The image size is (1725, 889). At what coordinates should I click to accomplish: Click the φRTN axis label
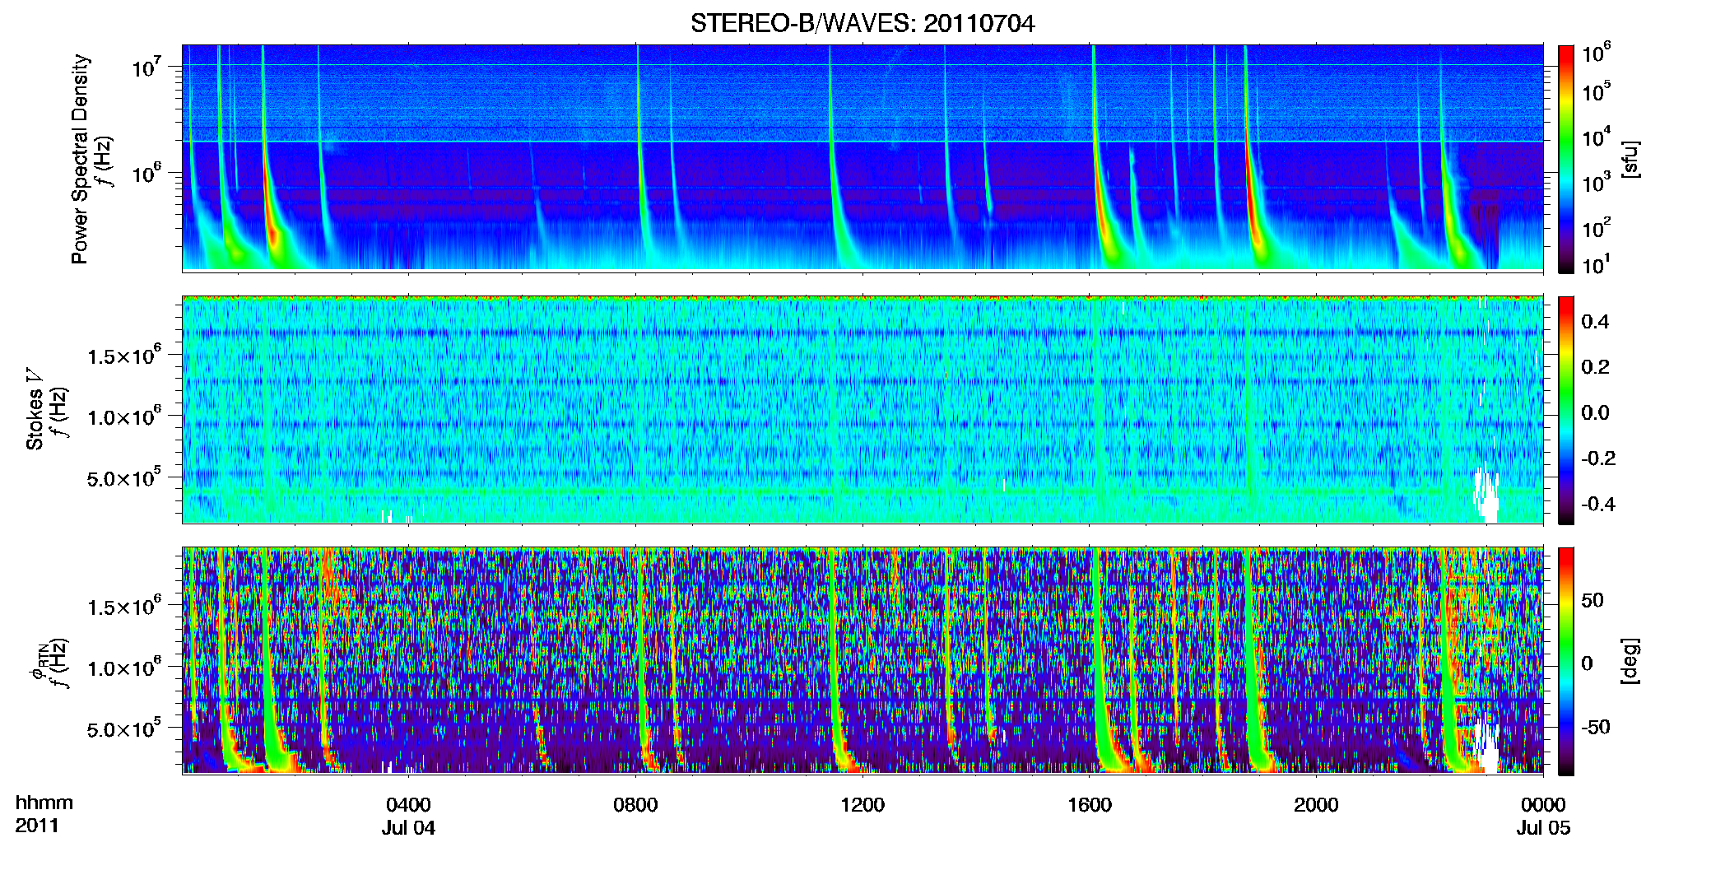[x=38, y=663]
